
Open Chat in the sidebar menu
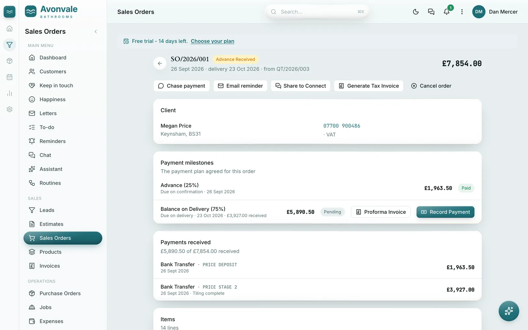(63, 155)
